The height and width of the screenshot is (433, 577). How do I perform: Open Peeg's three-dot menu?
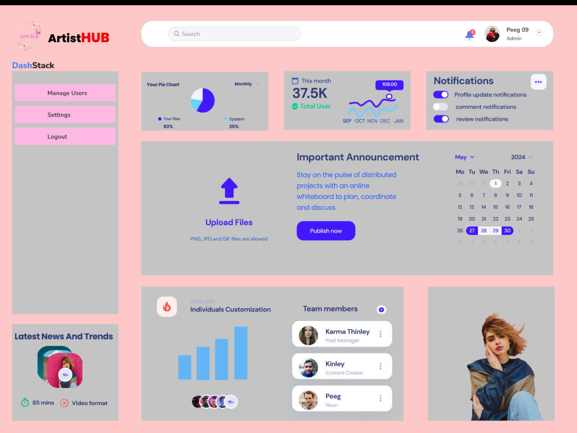380,398
